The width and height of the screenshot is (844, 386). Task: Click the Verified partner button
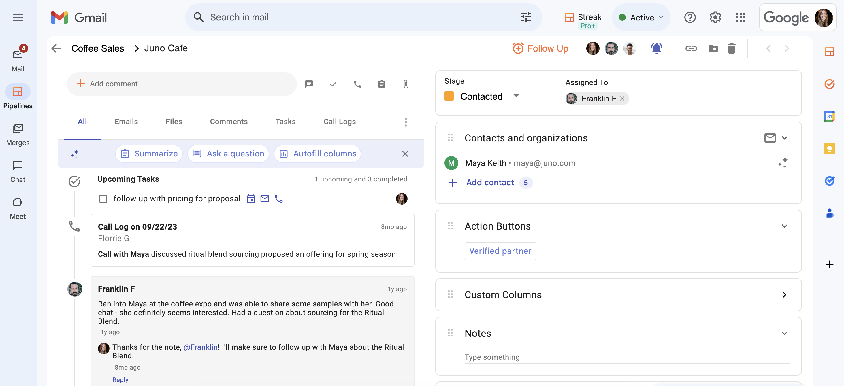500,251
